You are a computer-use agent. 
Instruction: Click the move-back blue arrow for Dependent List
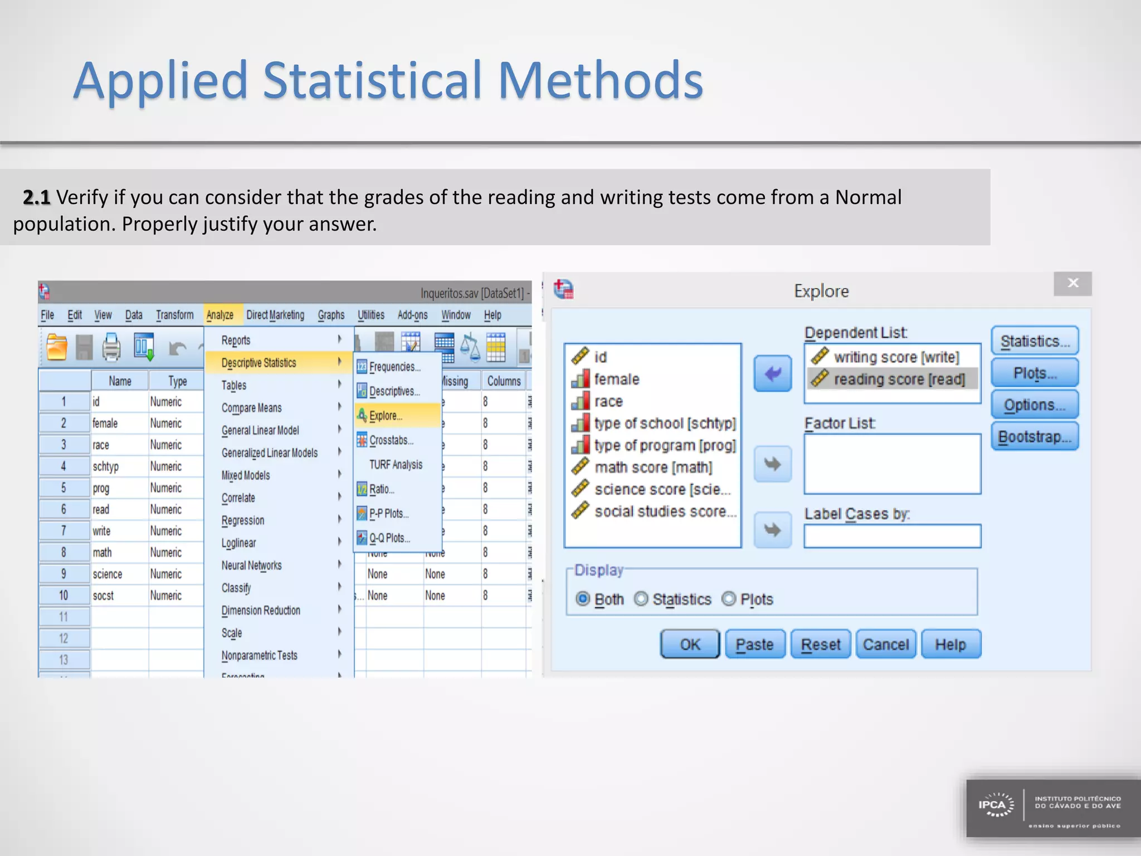coord(773,373)
